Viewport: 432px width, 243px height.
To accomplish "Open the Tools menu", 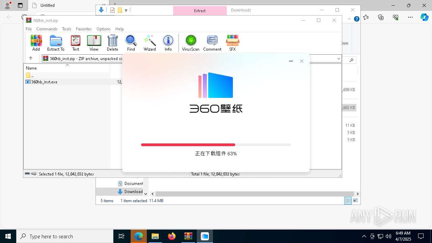I will point(66,29).
